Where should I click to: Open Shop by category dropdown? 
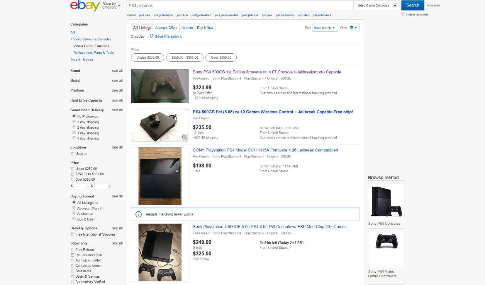tap(112, 6)
